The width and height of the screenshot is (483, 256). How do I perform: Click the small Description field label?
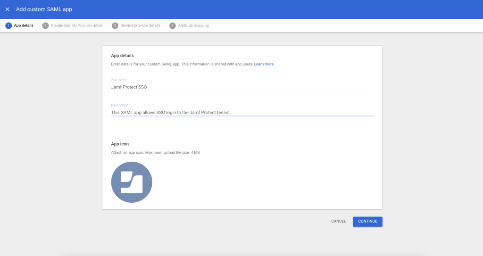point(119,105)
